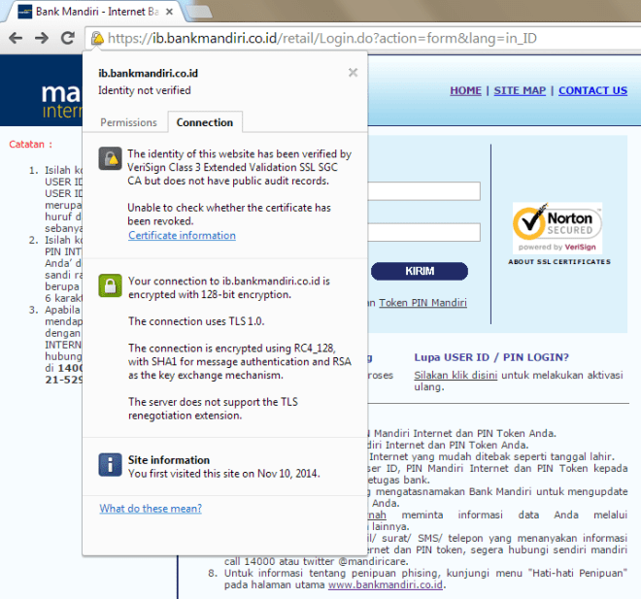Click 'Silakan klik disini' reactivation link
The height and width of the screenshot is (599, 641).
pos(455,375)
